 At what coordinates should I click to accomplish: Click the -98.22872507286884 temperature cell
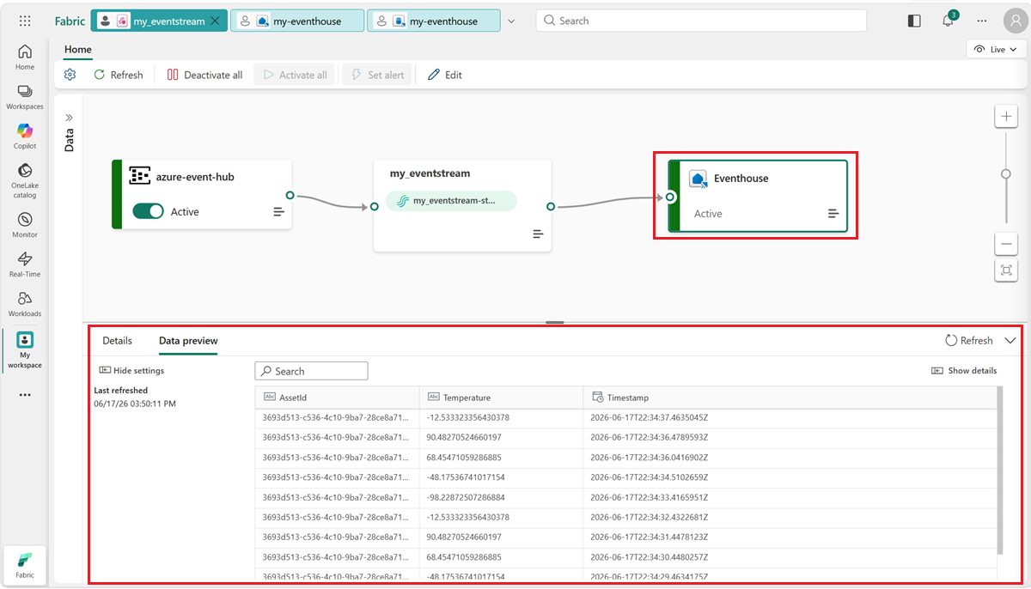click(502, 497)
